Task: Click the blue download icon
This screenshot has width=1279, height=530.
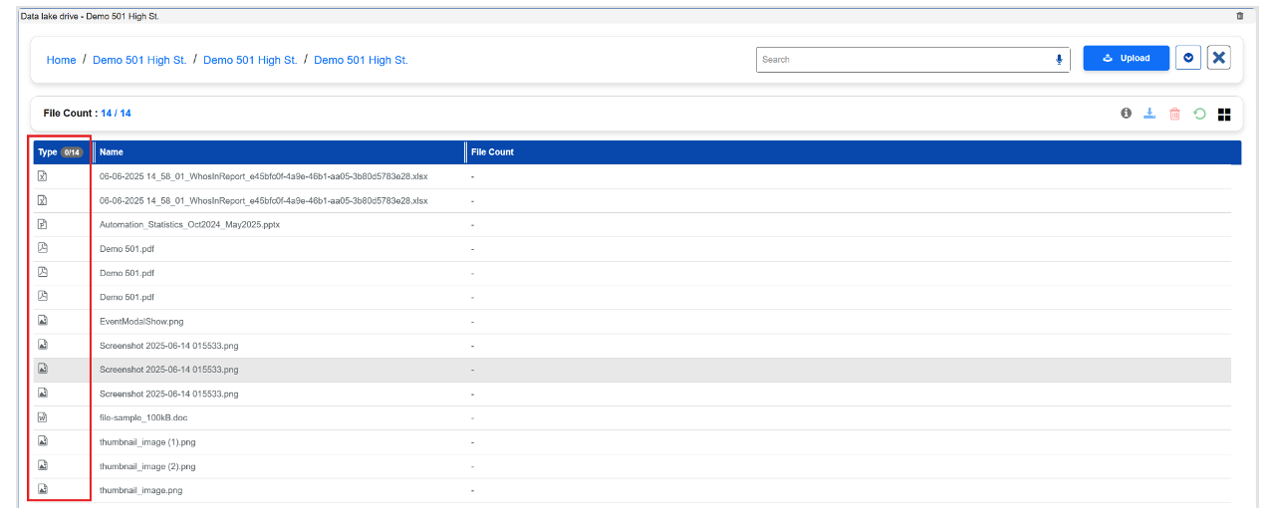Action: click(x=1150, y=114)
